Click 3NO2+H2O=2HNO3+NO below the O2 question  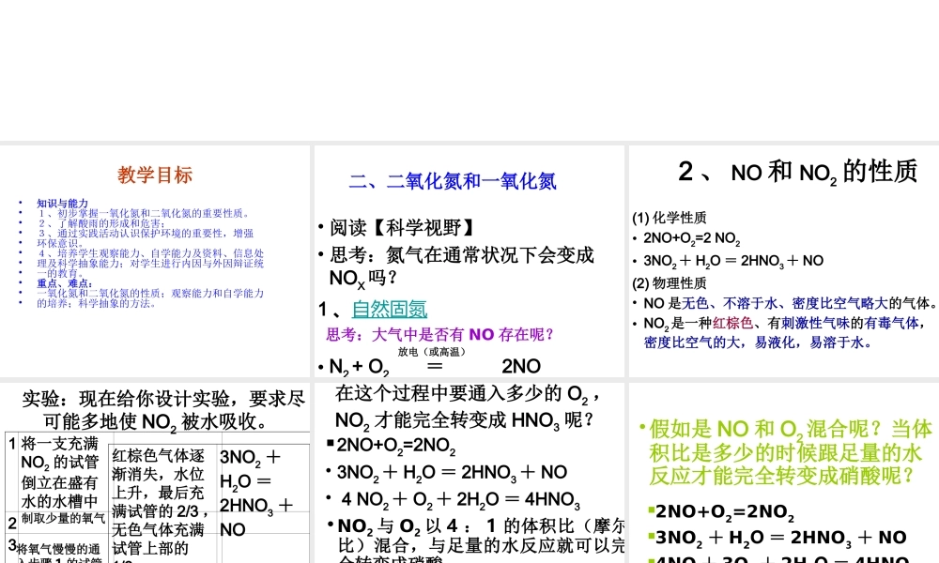pyautogui.click(x=452, y=473)
